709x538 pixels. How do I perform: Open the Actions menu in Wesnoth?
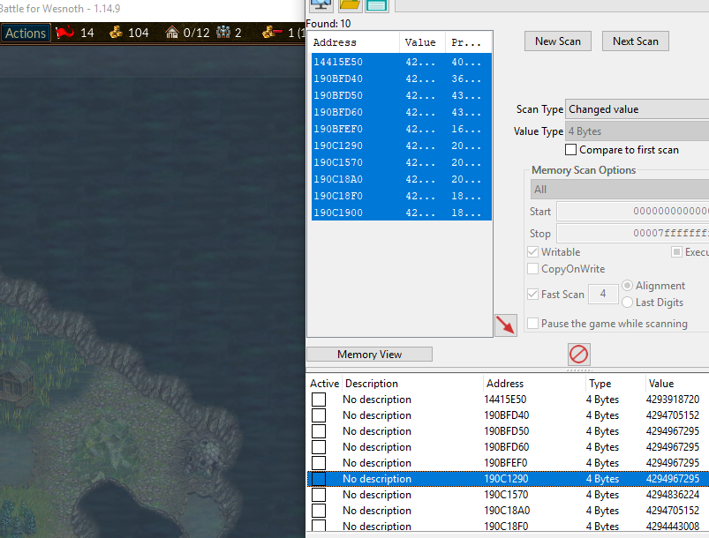(26, 33)
